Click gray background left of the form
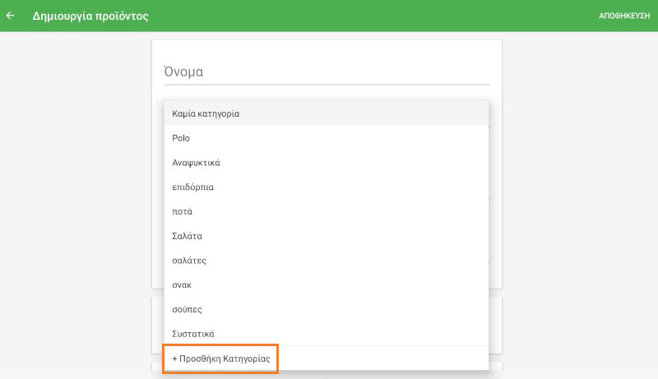Image resolution: width=658 pixels, height=379 pixels. [74, 206]
